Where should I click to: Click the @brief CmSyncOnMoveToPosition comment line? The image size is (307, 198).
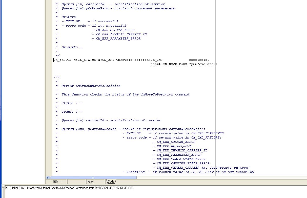(x=91, y=86)
